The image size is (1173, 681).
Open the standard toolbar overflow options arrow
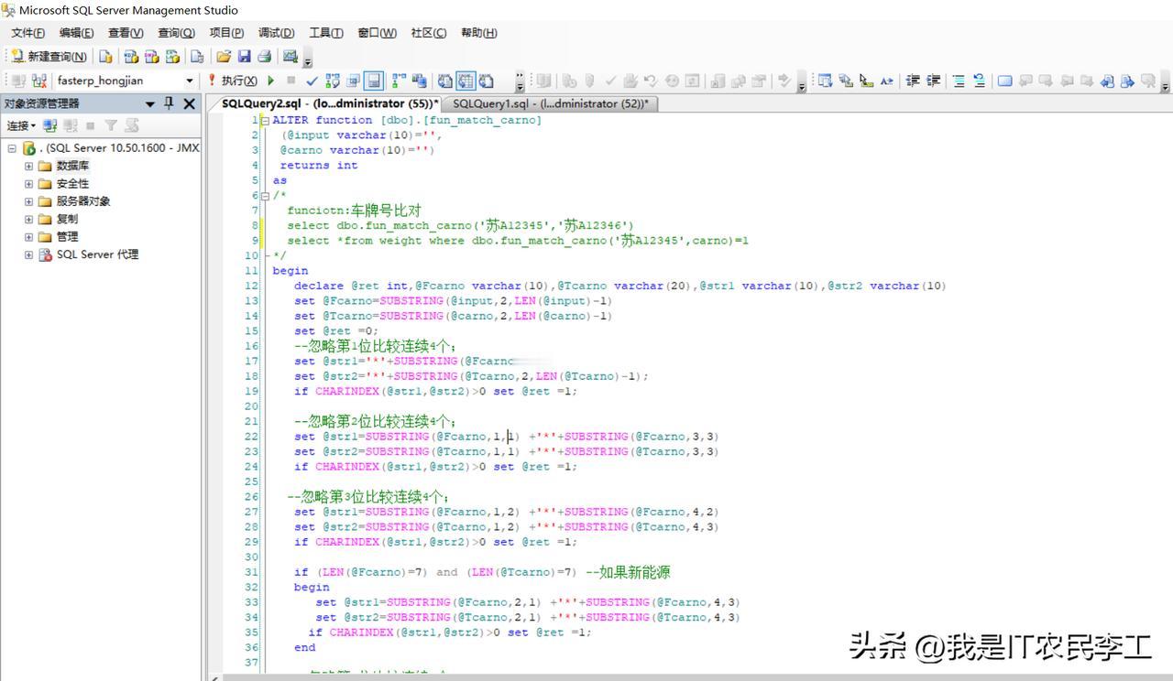point(308,59)
